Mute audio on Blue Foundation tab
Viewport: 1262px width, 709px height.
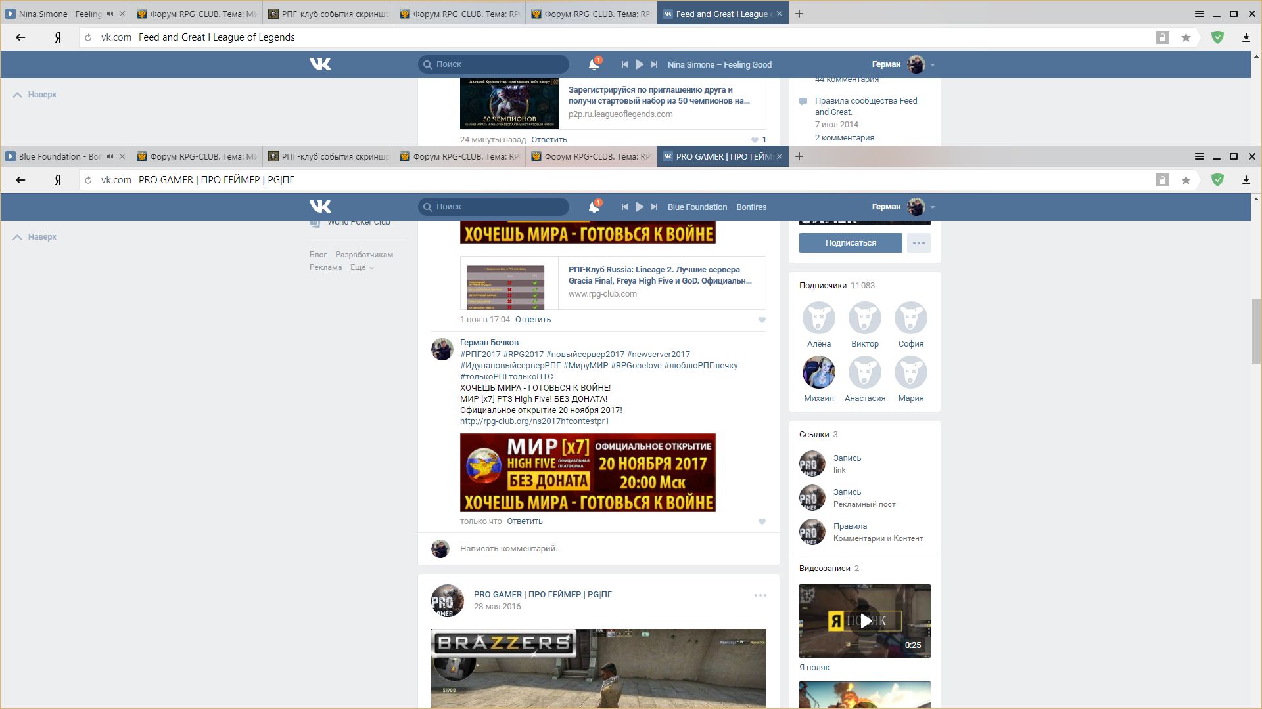click(110, 156)
